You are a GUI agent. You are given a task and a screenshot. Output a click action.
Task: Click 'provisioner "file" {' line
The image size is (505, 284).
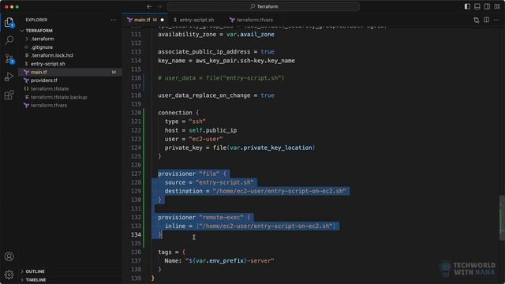click(193, 174)
